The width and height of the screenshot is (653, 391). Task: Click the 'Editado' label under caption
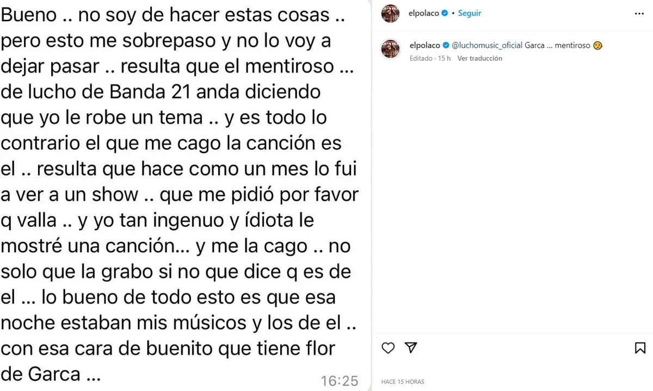[421, 58]
